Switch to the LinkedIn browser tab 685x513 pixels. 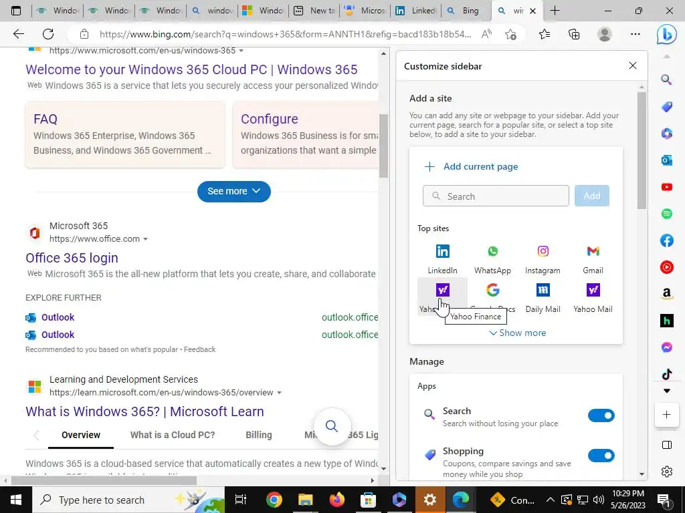(415, 11)
